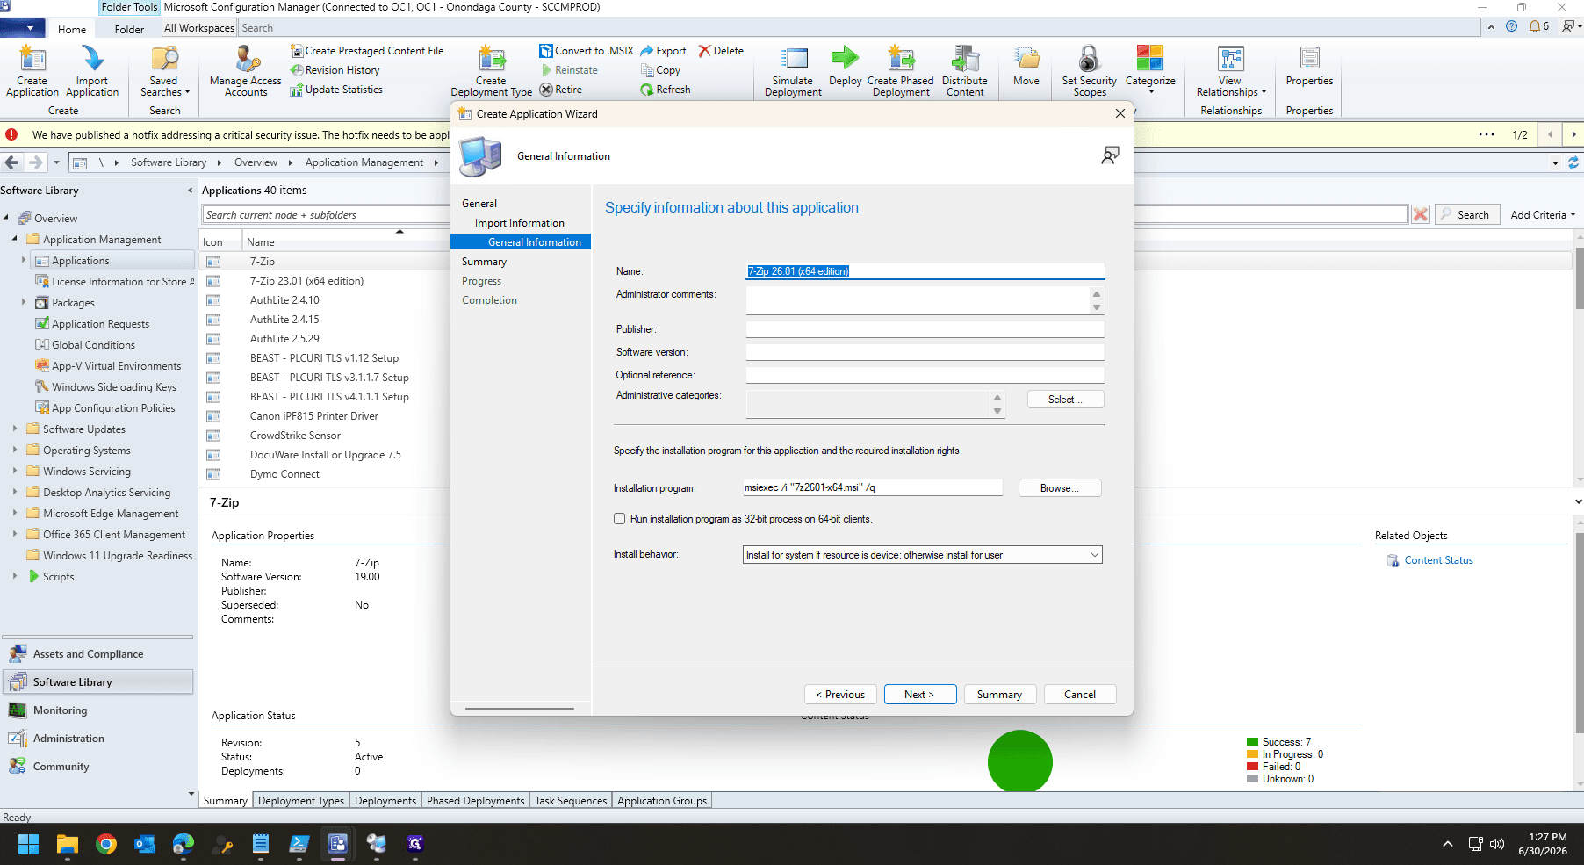Click Create Phased Deployment icon
Screen dimensions: 1584x865
pos(901,58)
